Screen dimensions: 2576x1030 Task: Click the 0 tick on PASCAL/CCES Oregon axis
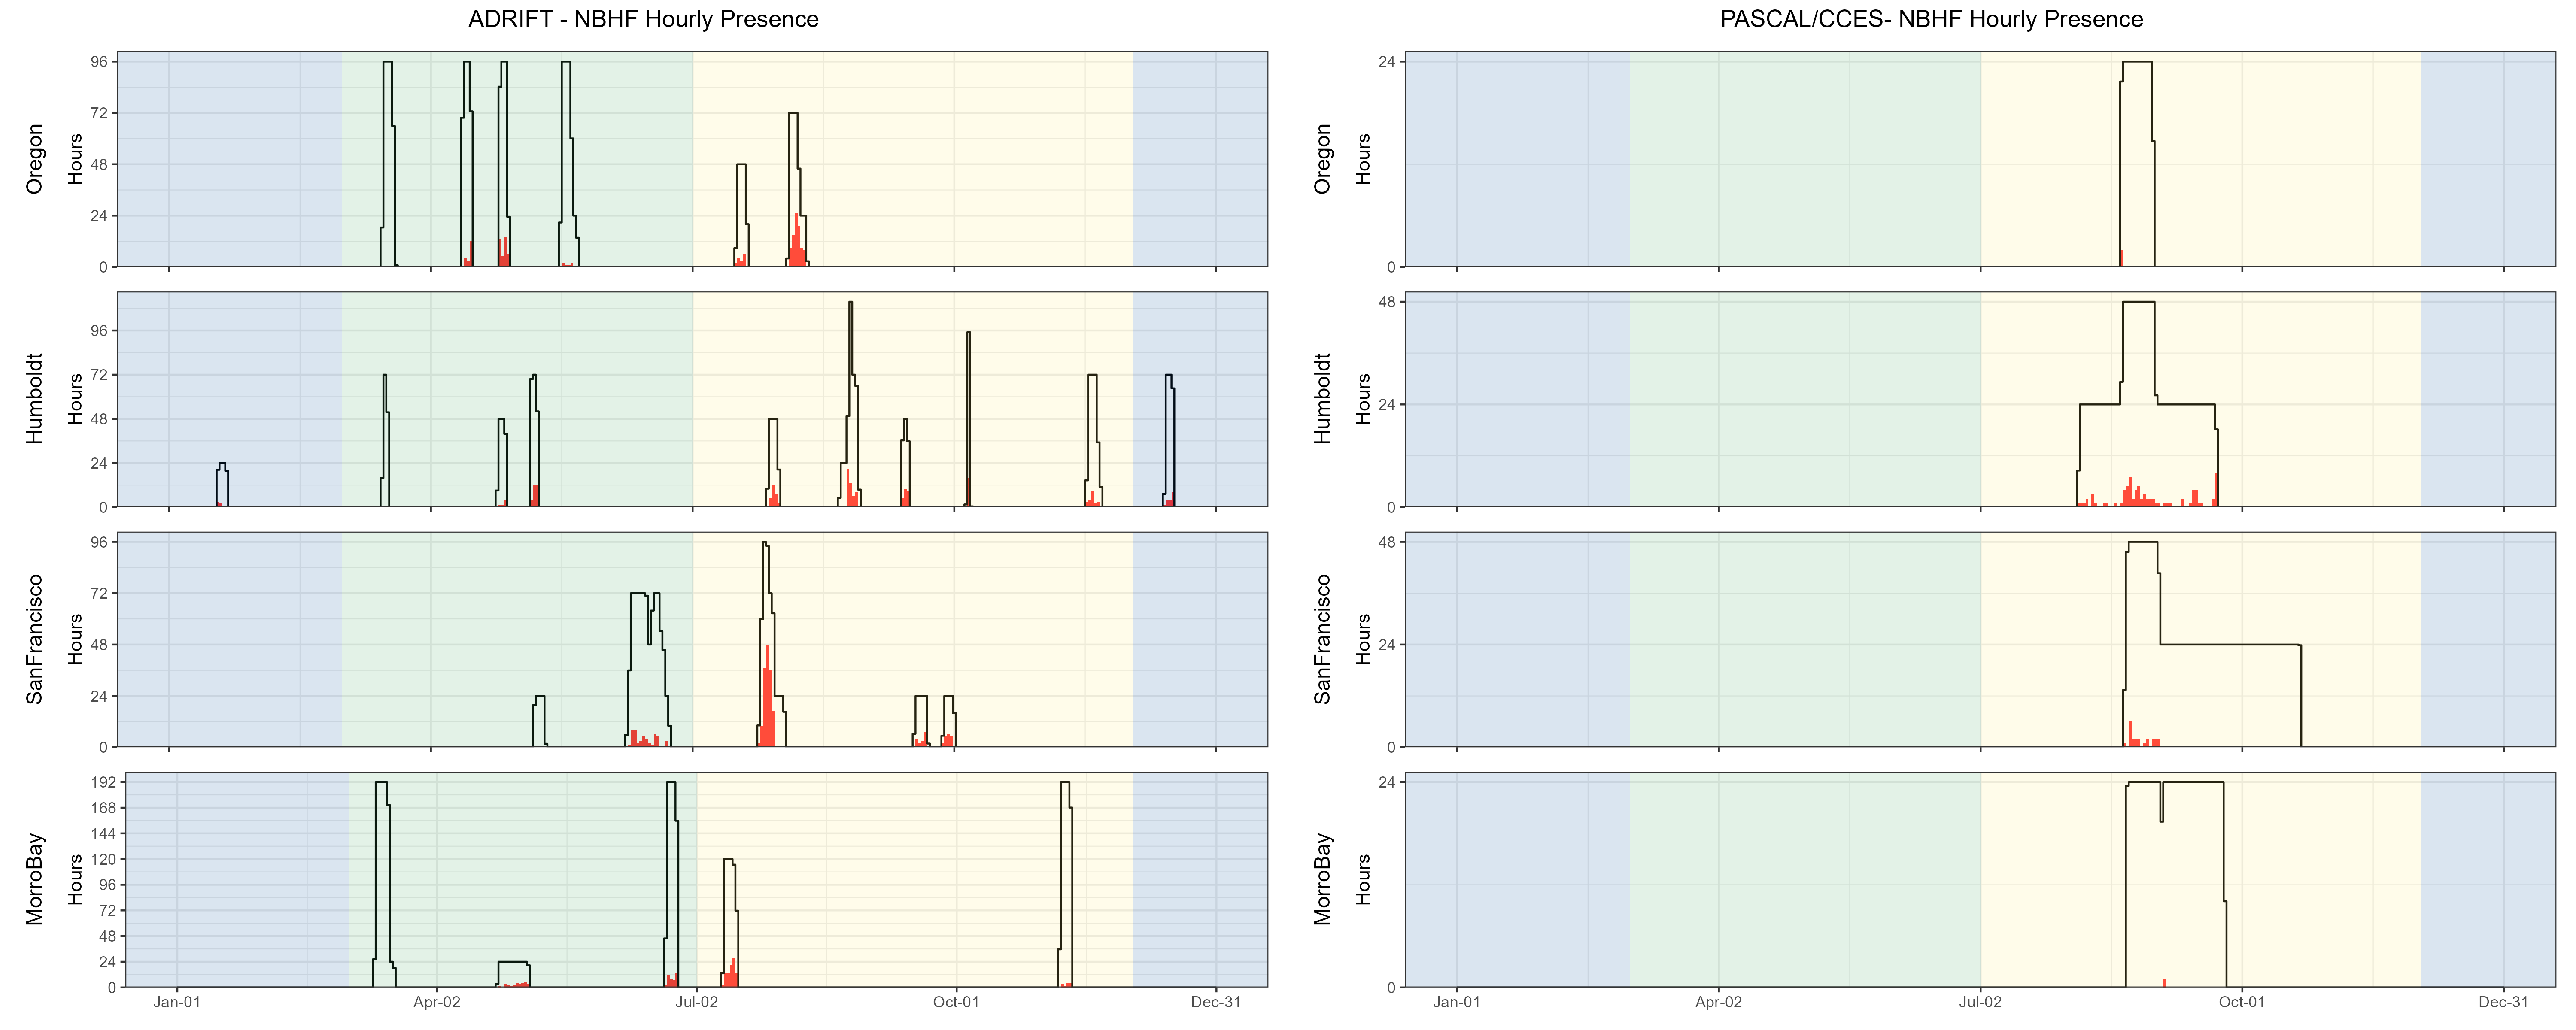tap(1391, 267)
